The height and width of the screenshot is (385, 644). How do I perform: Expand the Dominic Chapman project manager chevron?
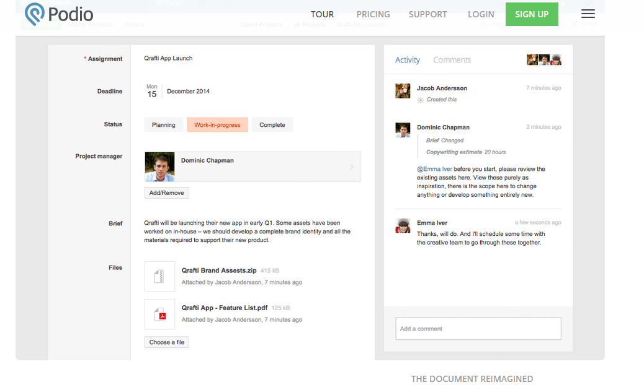coord(352,167)
